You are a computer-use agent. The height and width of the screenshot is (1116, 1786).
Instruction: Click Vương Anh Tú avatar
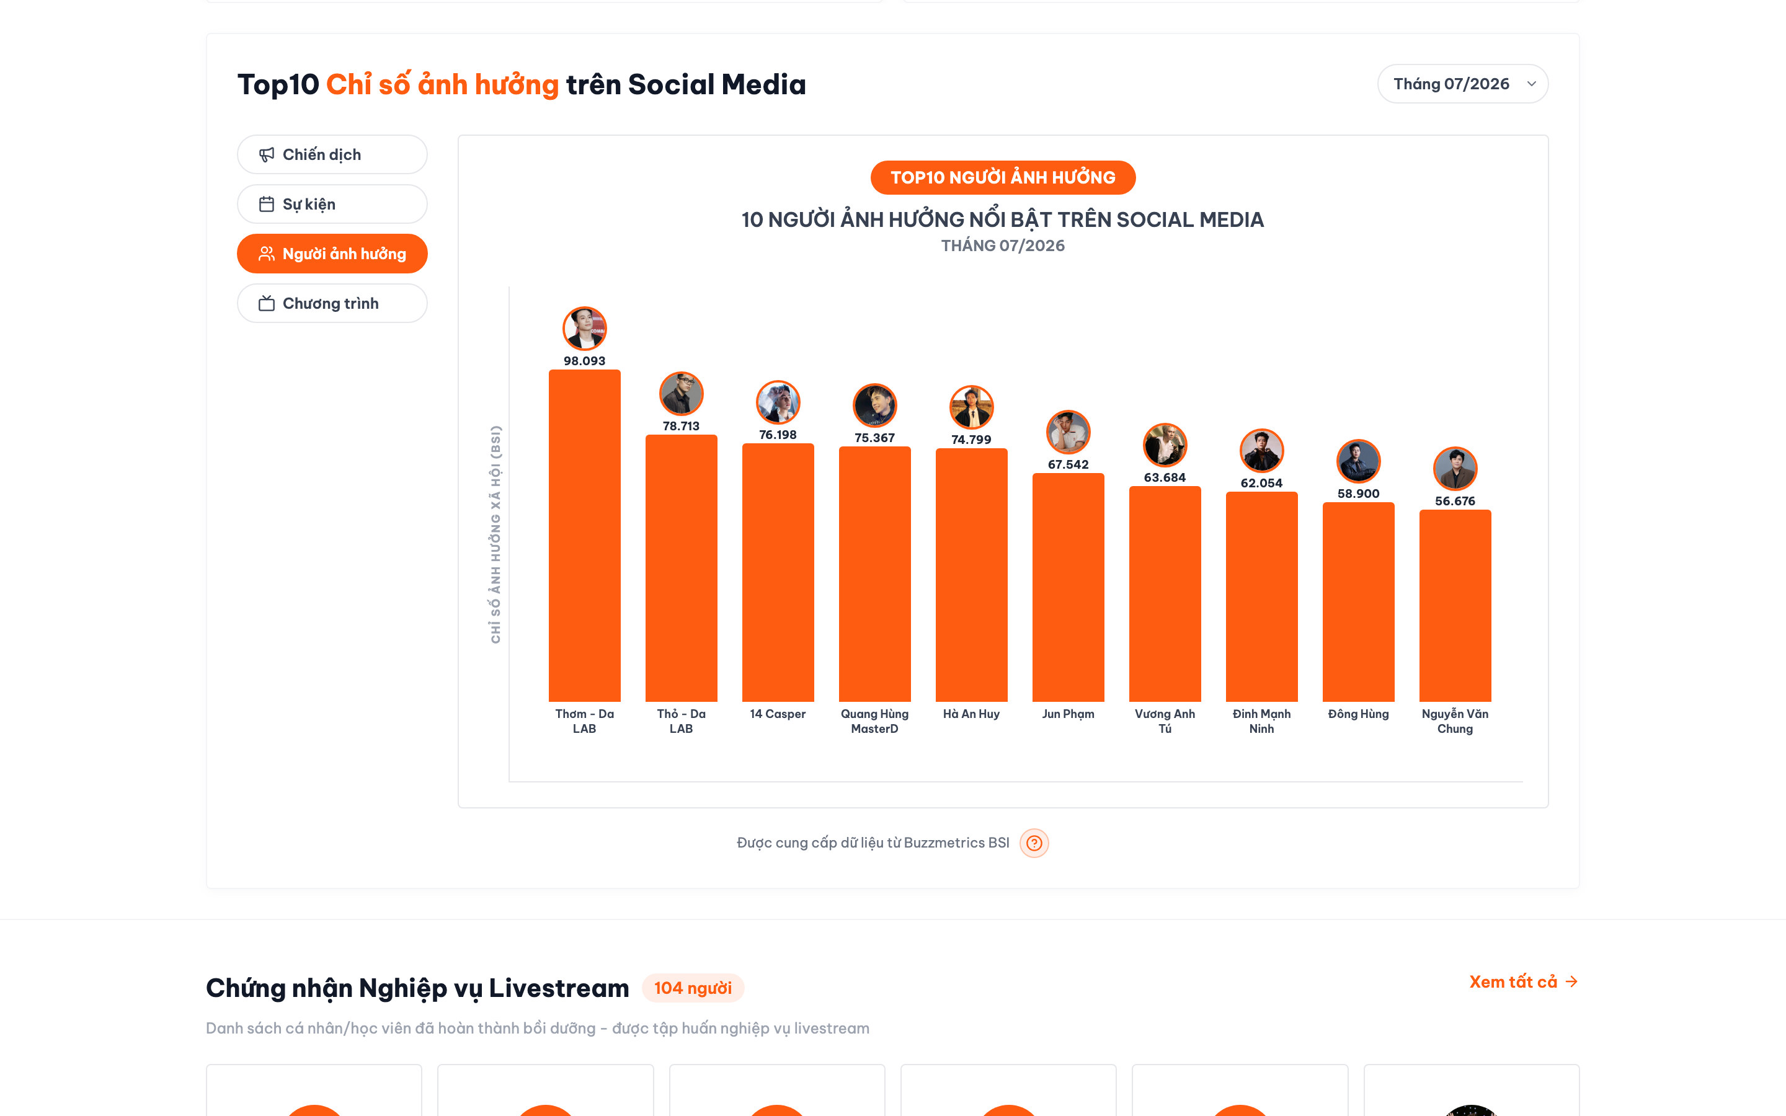pyautogui.click(x=1165, y=445)
